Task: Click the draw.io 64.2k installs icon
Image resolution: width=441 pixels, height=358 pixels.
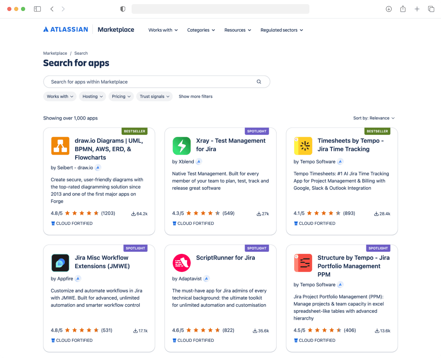Action: pyautogui.click(x=133, y=214)
